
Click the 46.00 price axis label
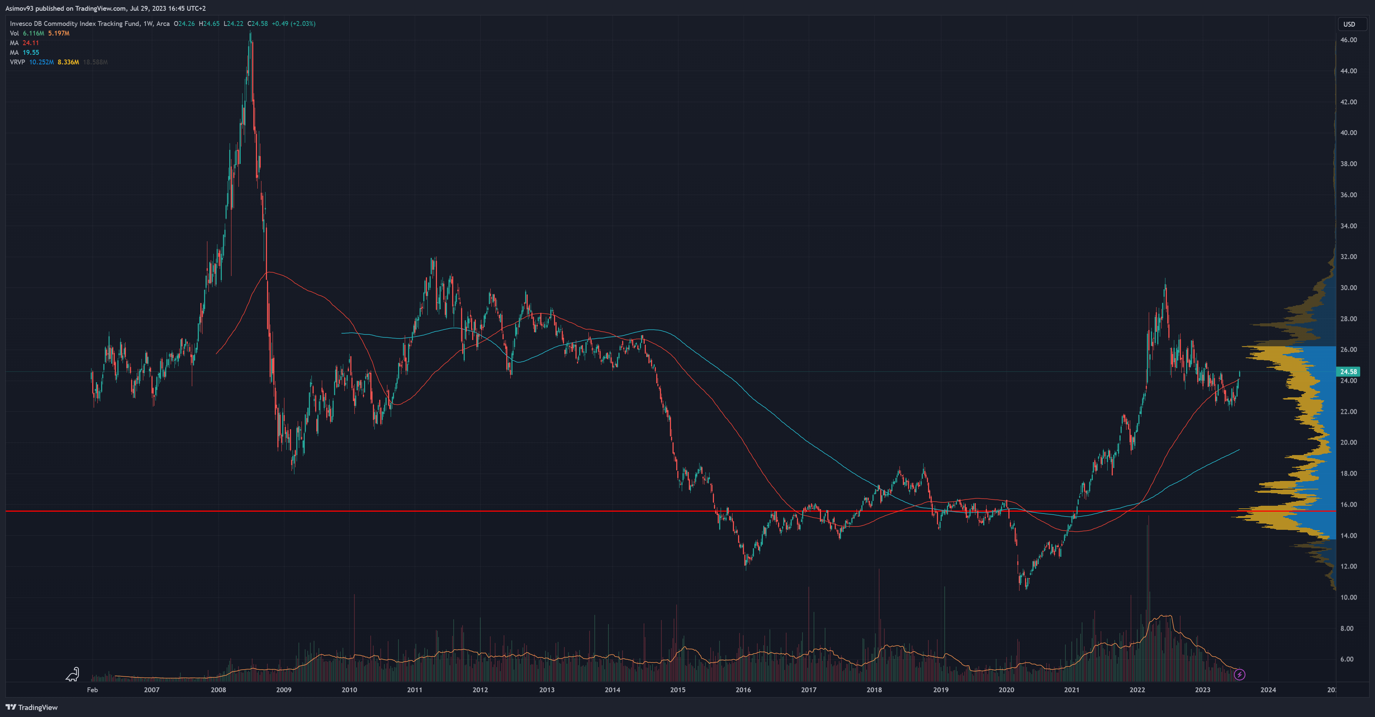(1348, 40)
